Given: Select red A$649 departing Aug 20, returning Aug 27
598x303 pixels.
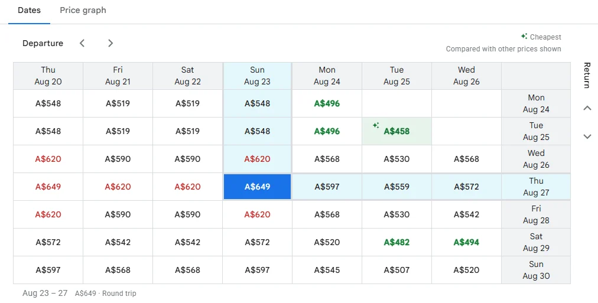Looking at the screenshot, I should tap(48, 187).
